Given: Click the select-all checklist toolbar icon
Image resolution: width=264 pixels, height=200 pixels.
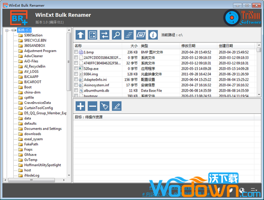Looking at the screenshot, I should click(93, 35).
